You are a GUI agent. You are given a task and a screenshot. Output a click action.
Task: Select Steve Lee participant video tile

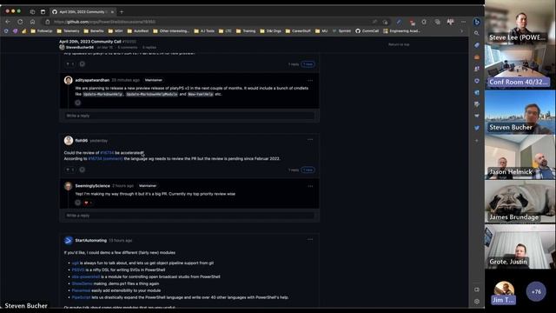click(520, 23)
